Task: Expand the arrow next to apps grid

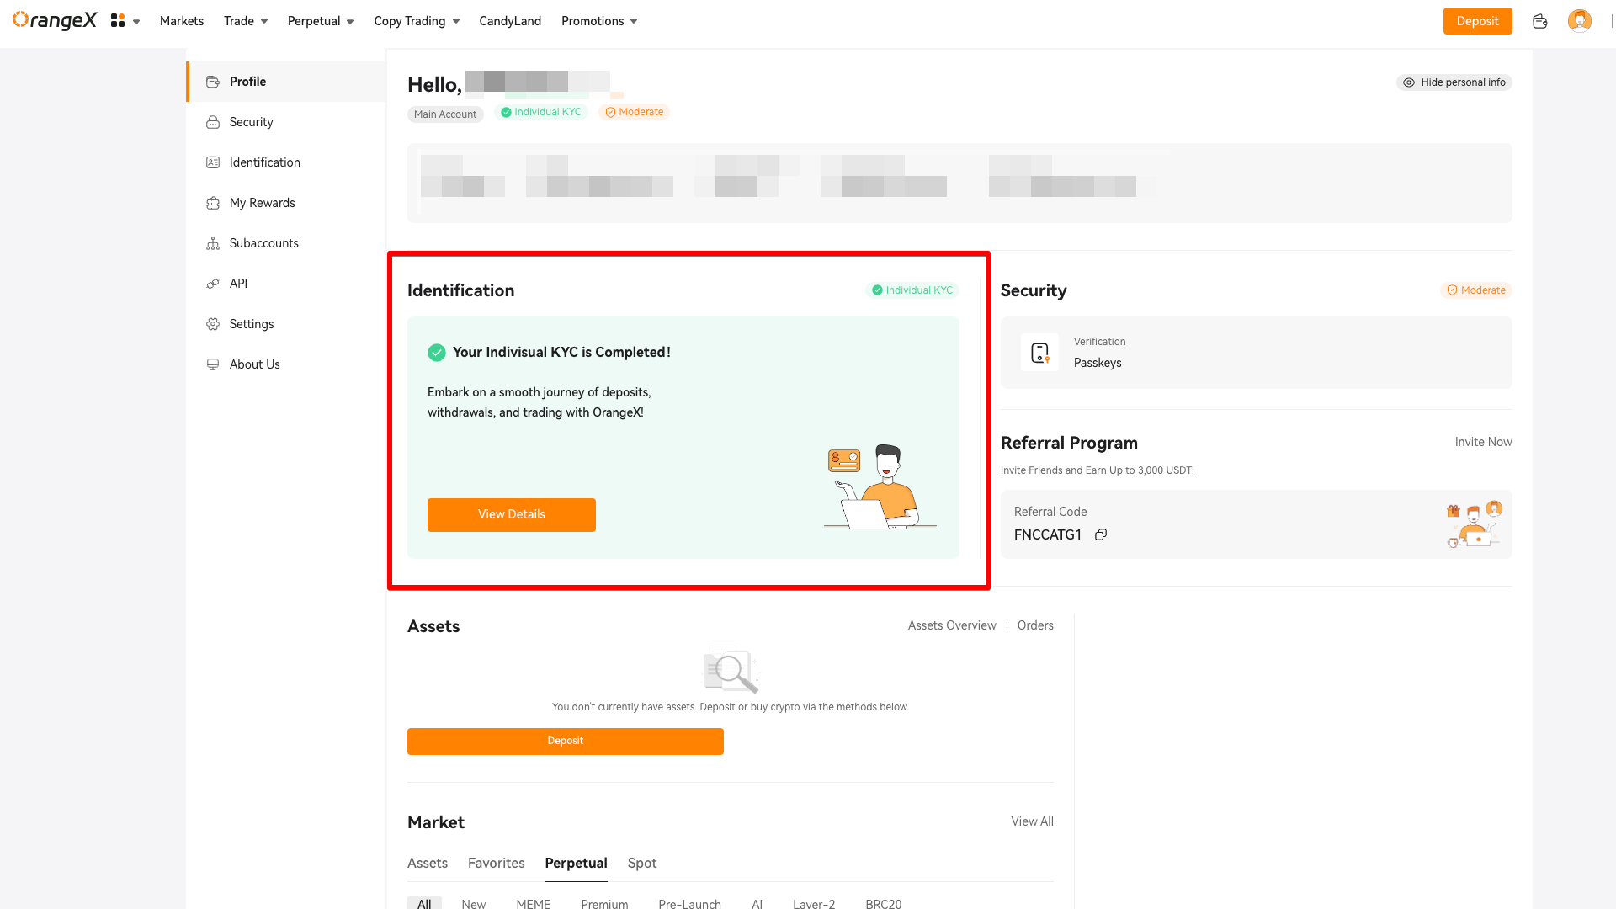Action: [136, 22]
